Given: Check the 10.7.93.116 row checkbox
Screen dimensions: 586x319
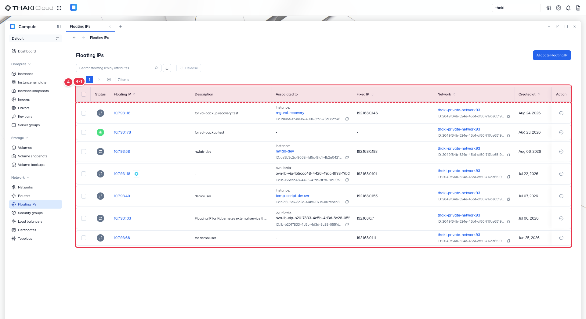Looking at the screenshot, I should [84, 113].
